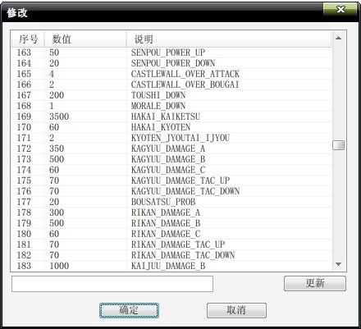Click the scrollbar up arrow
Viewport: 361px width, 329px height.
338,38
